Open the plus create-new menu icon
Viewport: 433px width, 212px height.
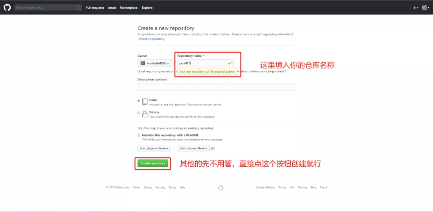pyautogui.click(x=416, y=8)
